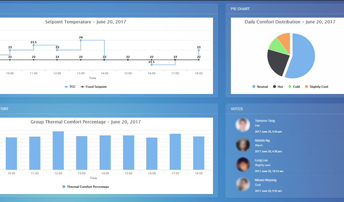Select the 12:00 bar in Group Thermal Comfort
Viewport: 344px width, 202px height.
(x=58, y=150)
